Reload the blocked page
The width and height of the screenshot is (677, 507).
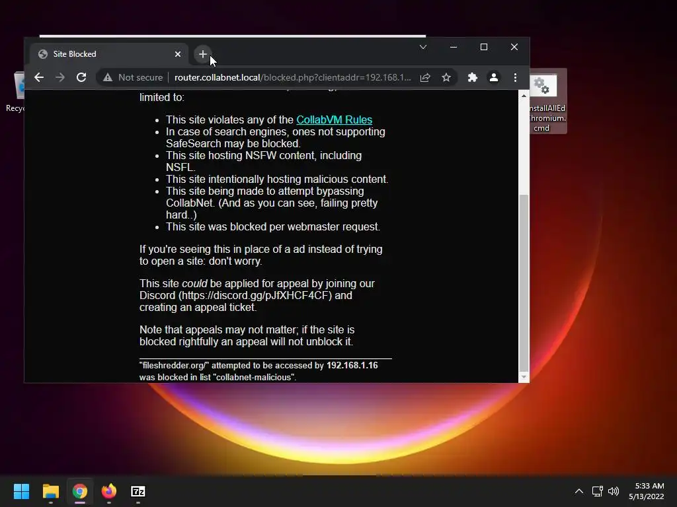point(81,78)
